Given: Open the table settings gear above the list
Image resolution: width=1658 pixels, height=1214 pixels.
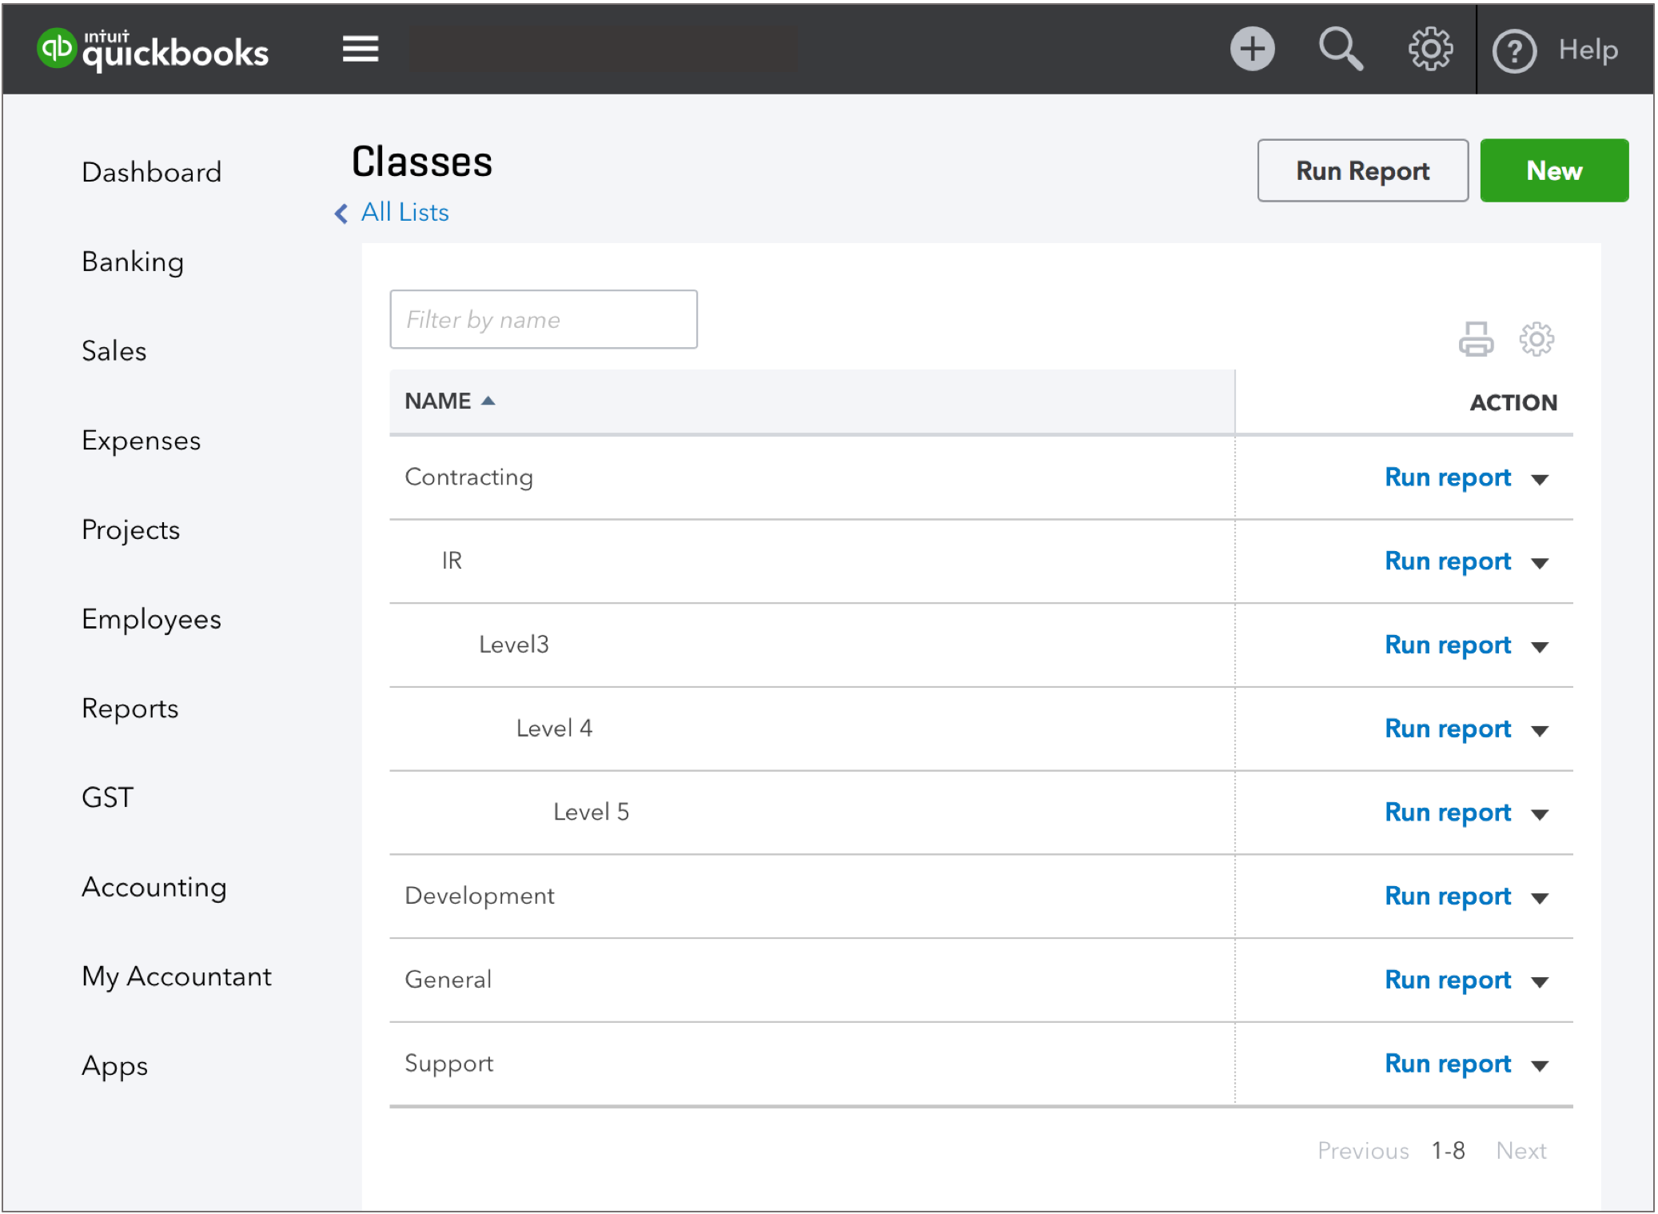Looking at the screenshot, I should click(x=1536, y=338).
